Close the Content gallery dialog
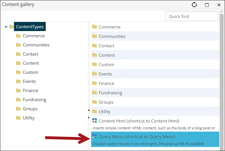The height and width of the screenshot is (151, 225). pyautogui.click(x=219, y=5)
